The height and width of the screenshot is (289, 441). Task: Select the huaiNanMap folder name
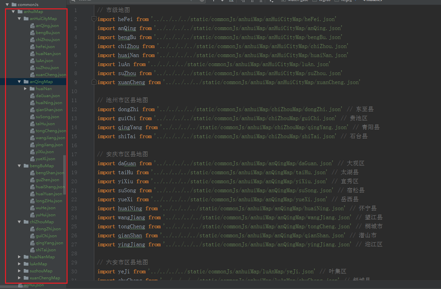42,257
